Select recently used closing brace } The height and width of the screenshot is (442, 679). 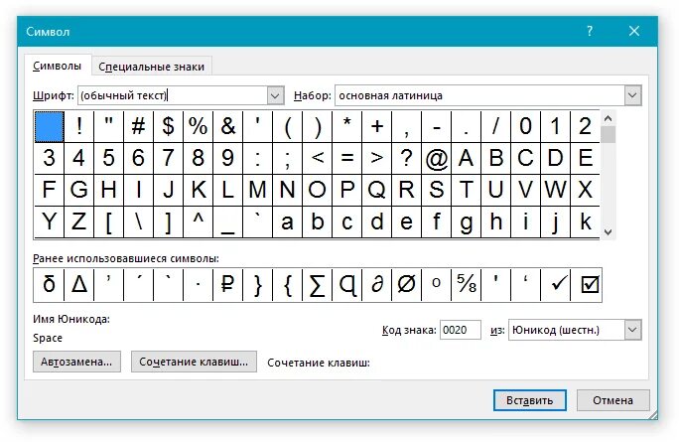tap(258, 285)
